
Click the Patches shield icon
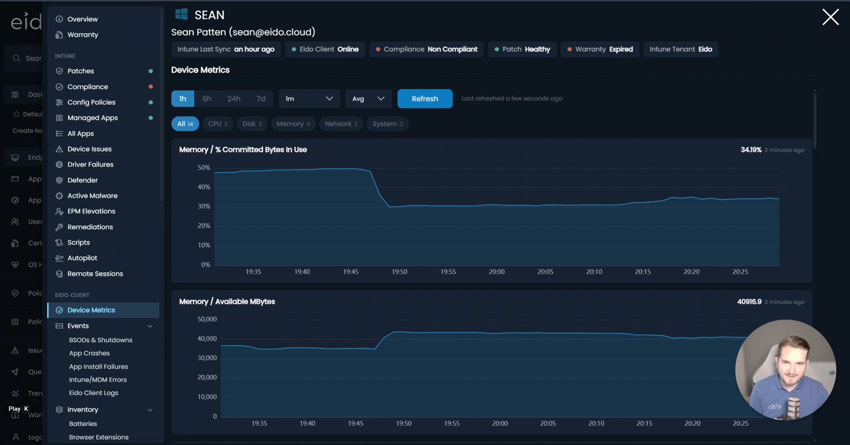(59, 71)
